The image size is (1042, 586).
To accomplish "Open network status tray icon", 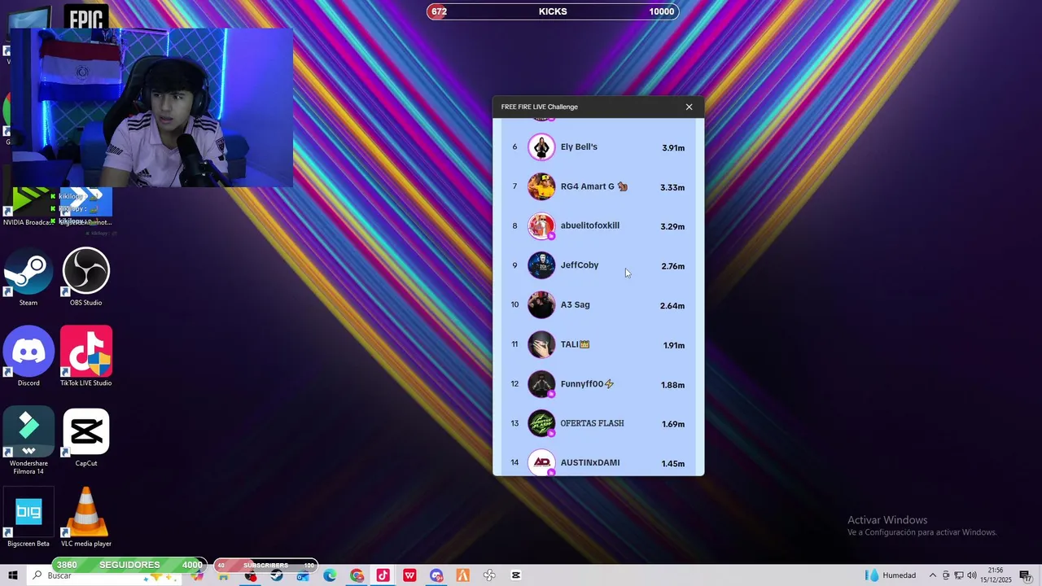I will coord(959,575).
